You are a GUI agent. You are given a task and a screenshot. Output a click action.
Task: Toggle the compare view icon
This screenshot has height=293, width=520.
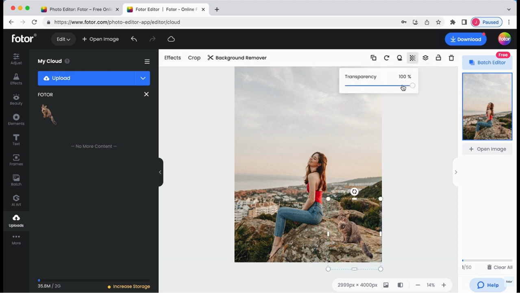point(400,285)
